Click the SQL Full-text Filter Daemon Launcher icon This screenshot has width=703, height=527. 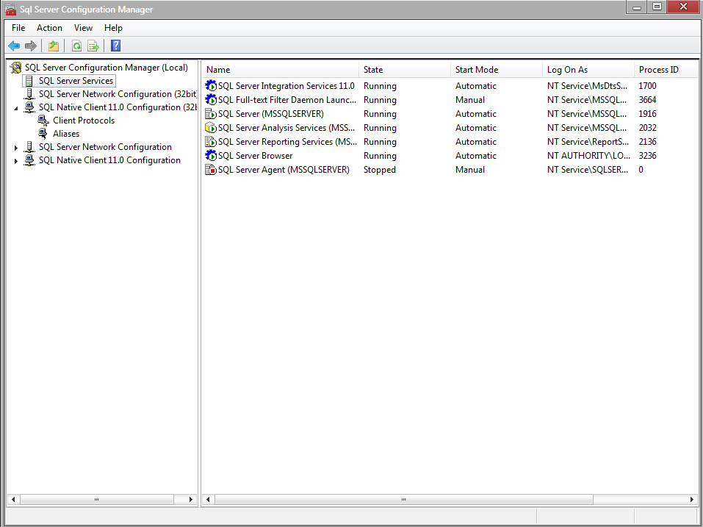pyautogui.click(x=211, y=99)
